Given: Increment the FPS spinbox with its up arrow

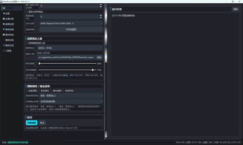Looking at the screenshot, I should click(x=101, y=15).
